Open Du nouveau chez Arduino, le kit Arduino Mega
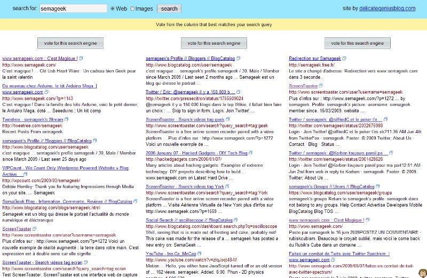 point(50,86)
